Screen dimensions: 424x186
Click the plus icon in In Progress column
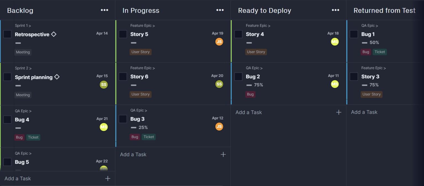tap(223, 154)
